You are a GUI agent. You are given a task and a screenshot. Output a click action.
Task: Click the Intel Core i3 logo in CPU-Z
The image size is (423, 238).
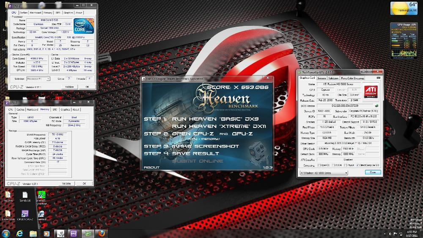[84, 26]
